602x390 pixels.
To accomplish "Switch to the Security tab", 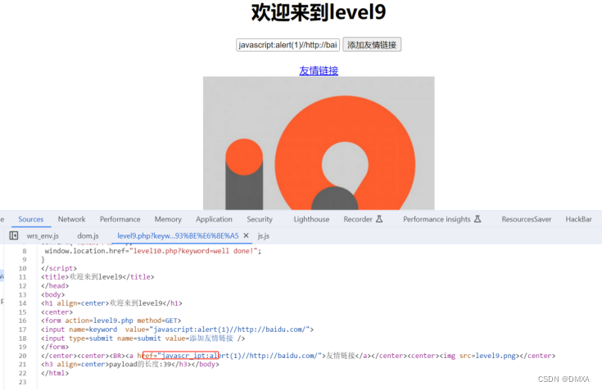I will pyautogui.click(x=260, y=219).
